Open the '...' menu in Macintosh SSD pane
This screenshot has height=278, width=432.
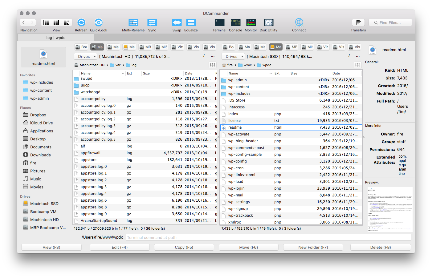click(358, 56)
